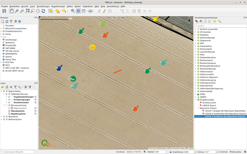
Task: Select the LANUV-Export model
Action: click(x=209, y=105)
